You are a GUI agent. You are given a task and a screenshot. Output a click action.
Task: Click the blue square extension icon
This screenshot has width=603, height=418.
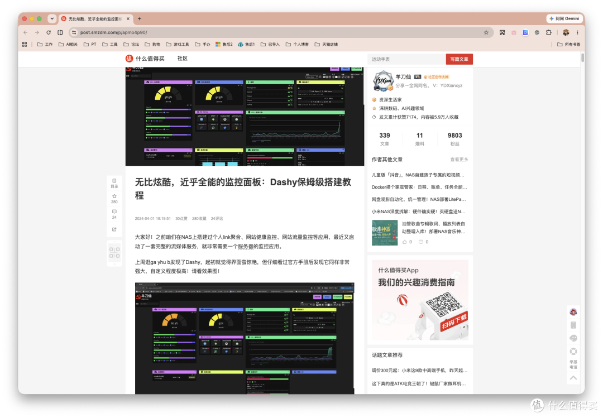tap(525, 33)
